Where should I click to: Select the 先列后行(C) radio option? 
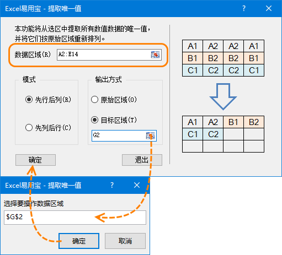(48, 128)
